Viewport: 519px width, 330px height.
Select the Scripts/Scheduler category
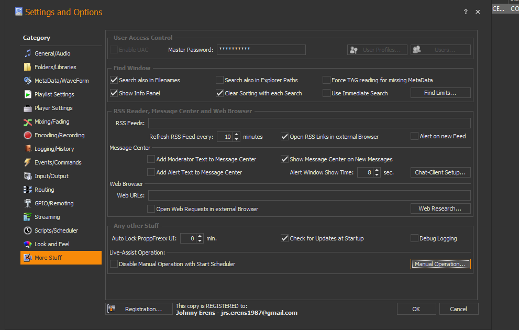tap(61, 230)
